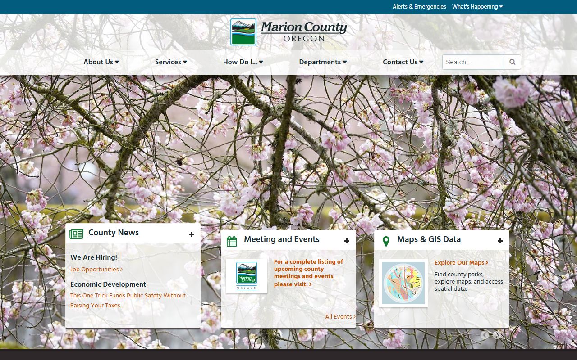Viewport: 577px width, 360px height.
Task: Click the We Are Hiring! text
Action: coord(94,257)
